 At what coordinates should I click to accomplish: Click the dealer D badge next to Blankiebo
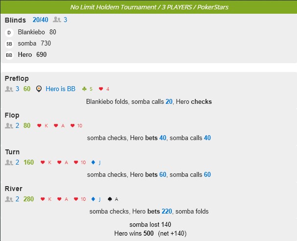(x=9, y=33)
